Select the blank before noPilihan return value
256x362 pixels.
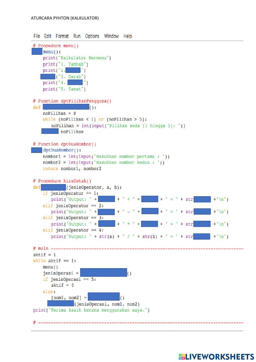[50, 131]
